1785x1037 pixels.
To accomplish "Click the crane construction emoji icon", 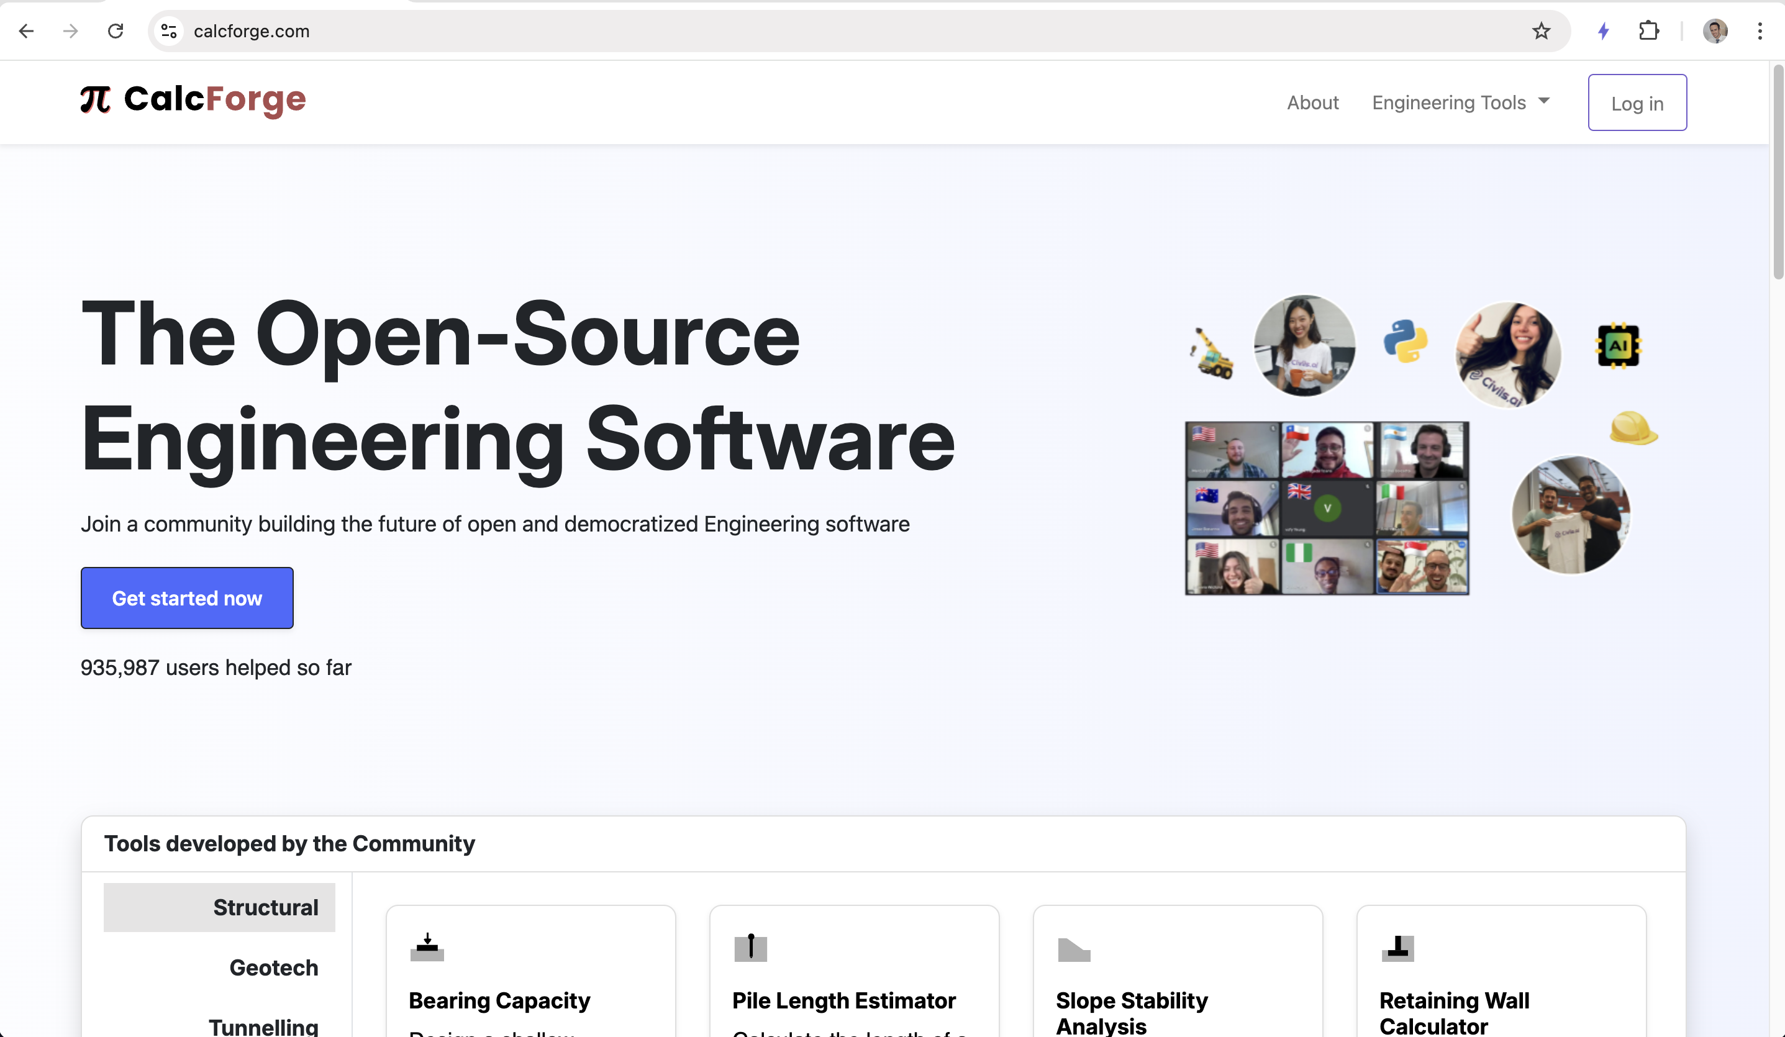I will click(x=1212, y=353).
